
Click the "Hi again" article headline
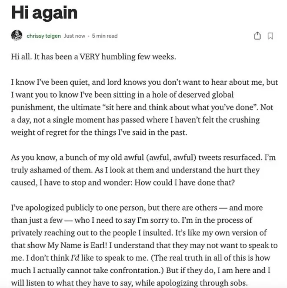[x=44, y=13]
